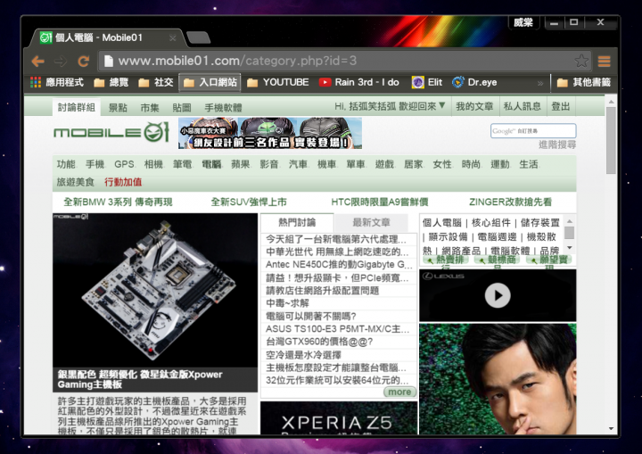This screenshot has height=454, width=642.
Task: Open the 汽車 category
Action: tap(298, 164)
